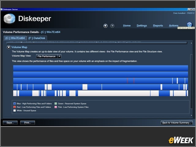Screen dimensions: 196x147
Task: Click the blue High Performing legend swatch
Action: click(x=14, y=104)
